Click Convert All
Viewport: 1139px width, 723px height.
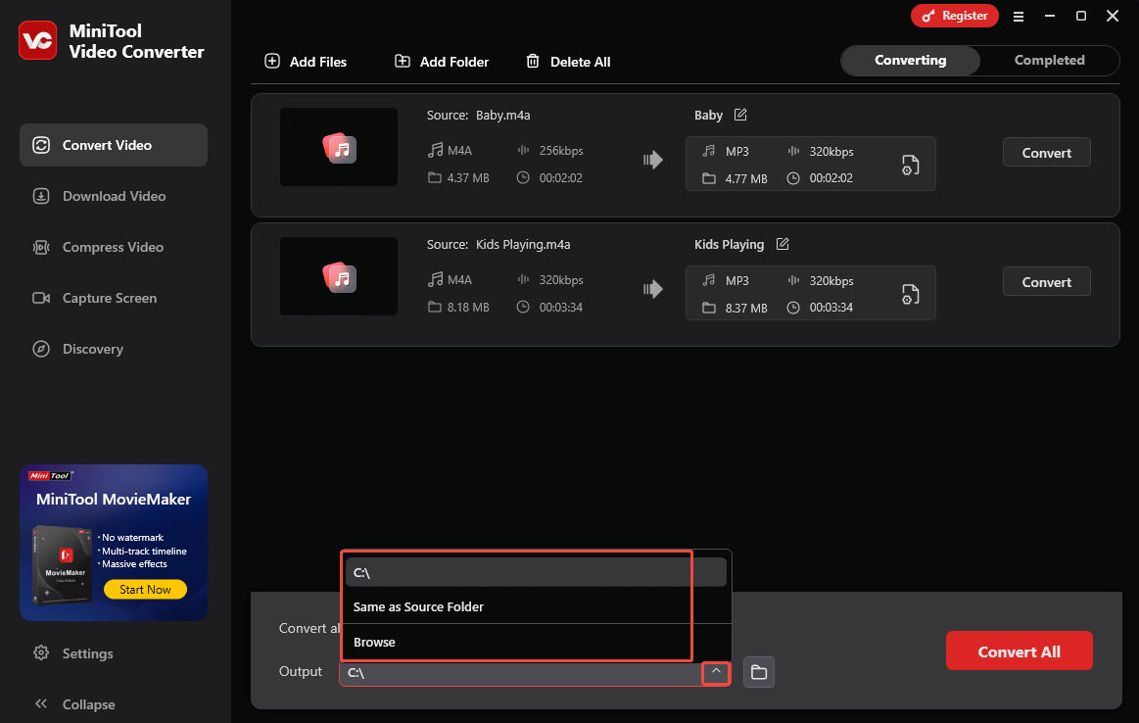click(x=1019, y=651)
